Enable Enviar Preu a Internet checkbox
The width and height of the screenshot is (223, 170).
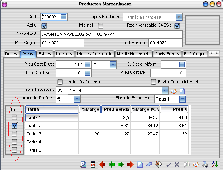pyautogui.click(x=153, y=82)
